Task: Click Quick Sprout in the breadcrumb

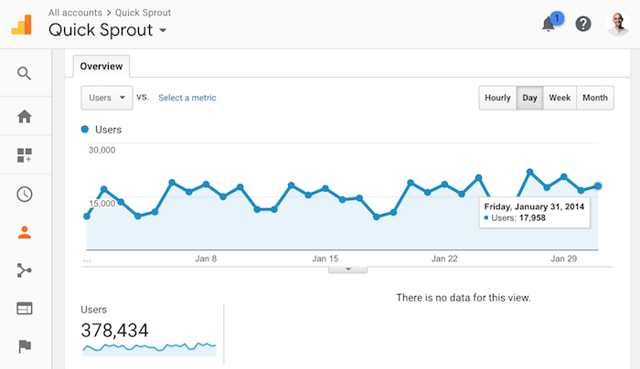Action: (x=143, y=13)
